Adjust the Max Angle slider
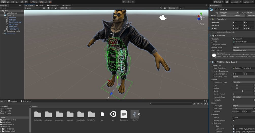The height and width of the screenshot is (133, 255). click(x=236, y=108)
